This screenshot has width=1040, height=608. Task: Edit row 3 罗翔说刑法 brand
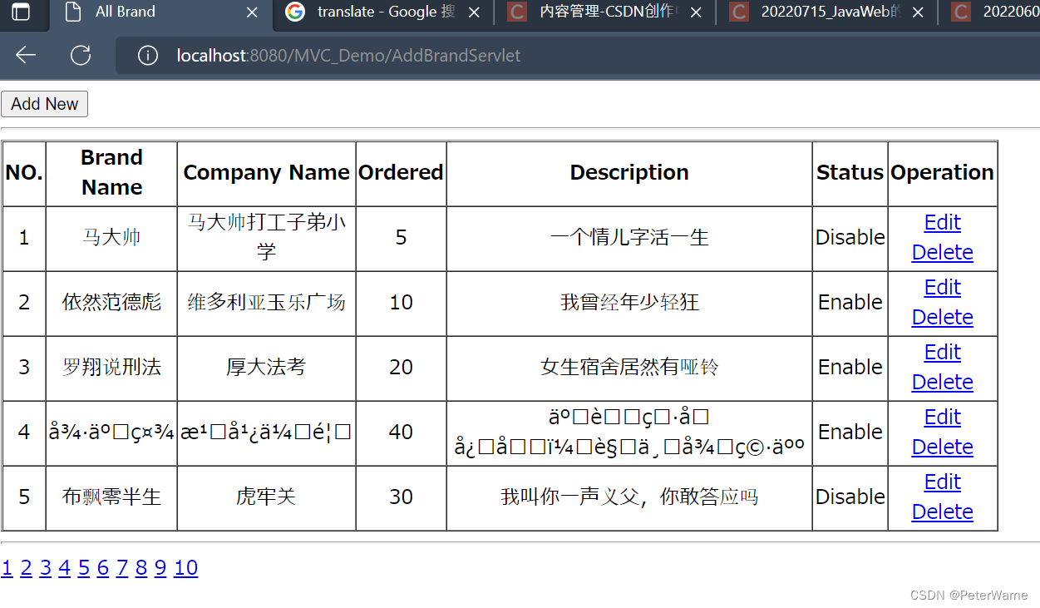click(x=942, y=353)
